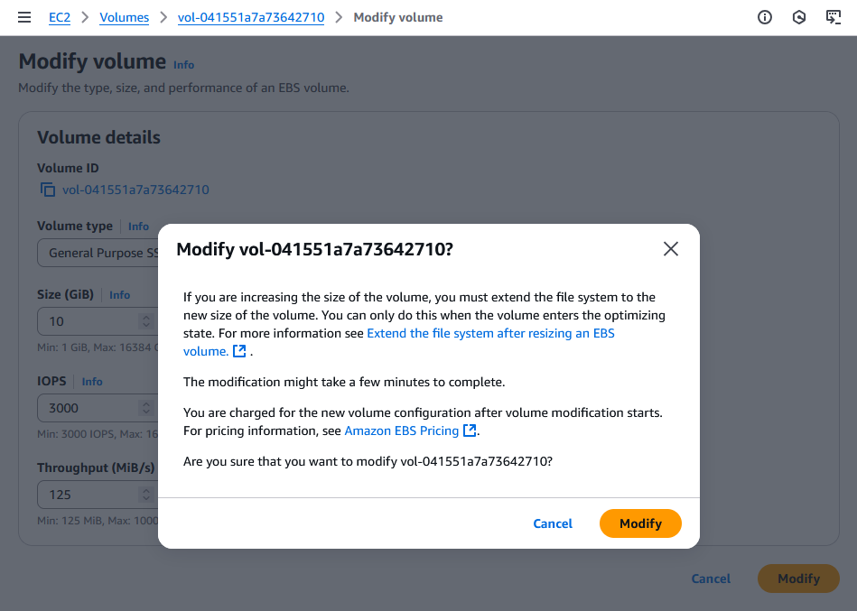Adjust the Size (GiB) stepper arrows

(x=146, y=321)
